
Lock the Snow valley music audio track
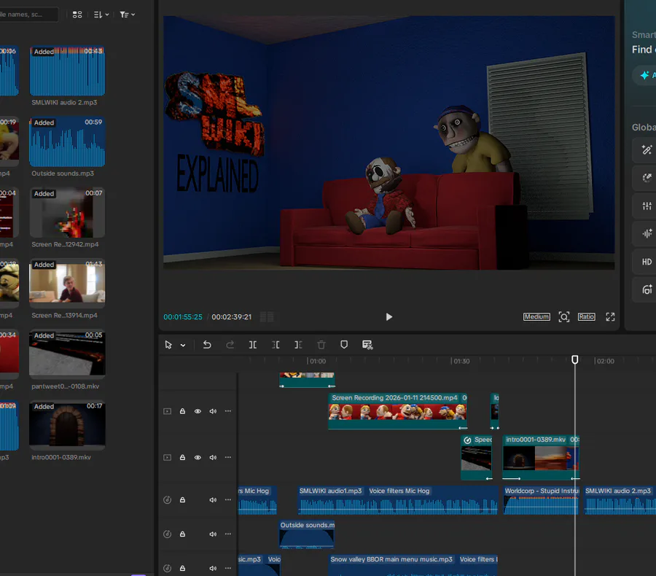coord(182,569)
